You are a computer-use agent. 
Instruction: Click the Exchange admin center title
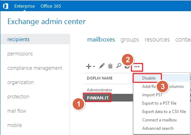(x=46, y=22)
